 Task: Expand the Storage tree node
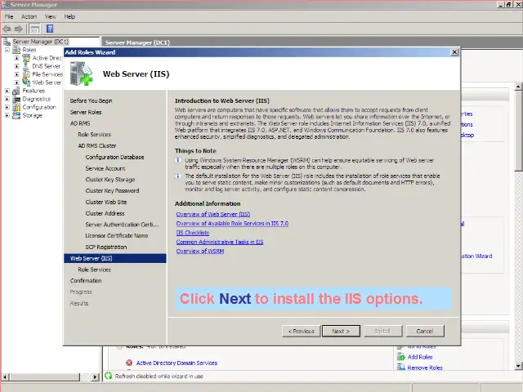7,115
